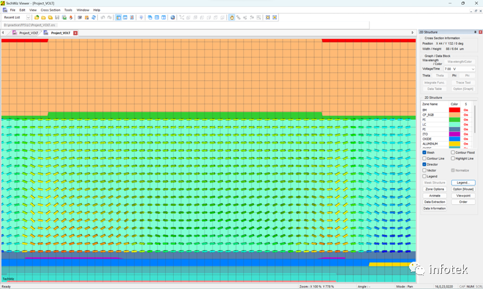Click the Data Extraction button

(435, 202)
